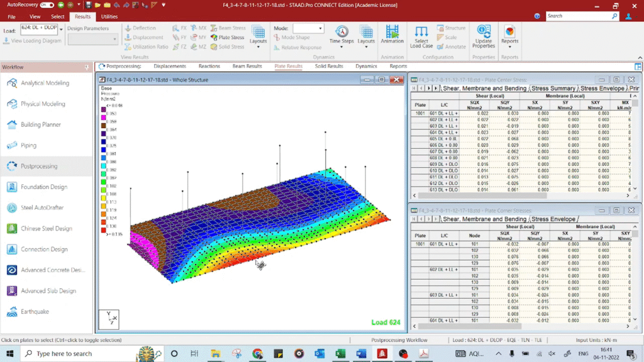Expand the Layouts dropdown in View Results group
644x362 pixels.
258,47
